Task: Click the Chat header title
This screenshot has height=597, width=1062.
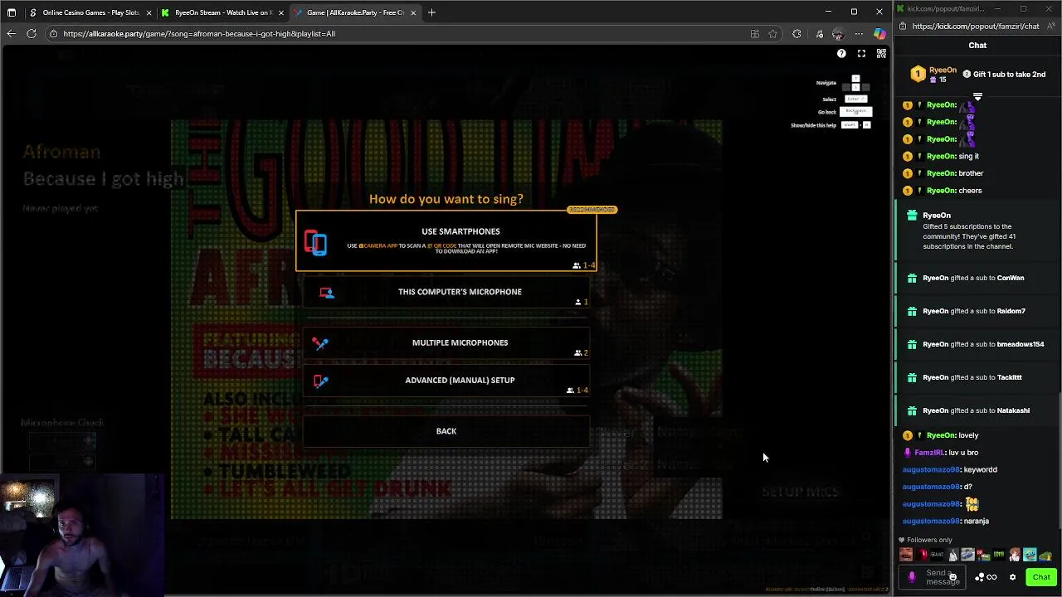Action: [x=977, y=46]
